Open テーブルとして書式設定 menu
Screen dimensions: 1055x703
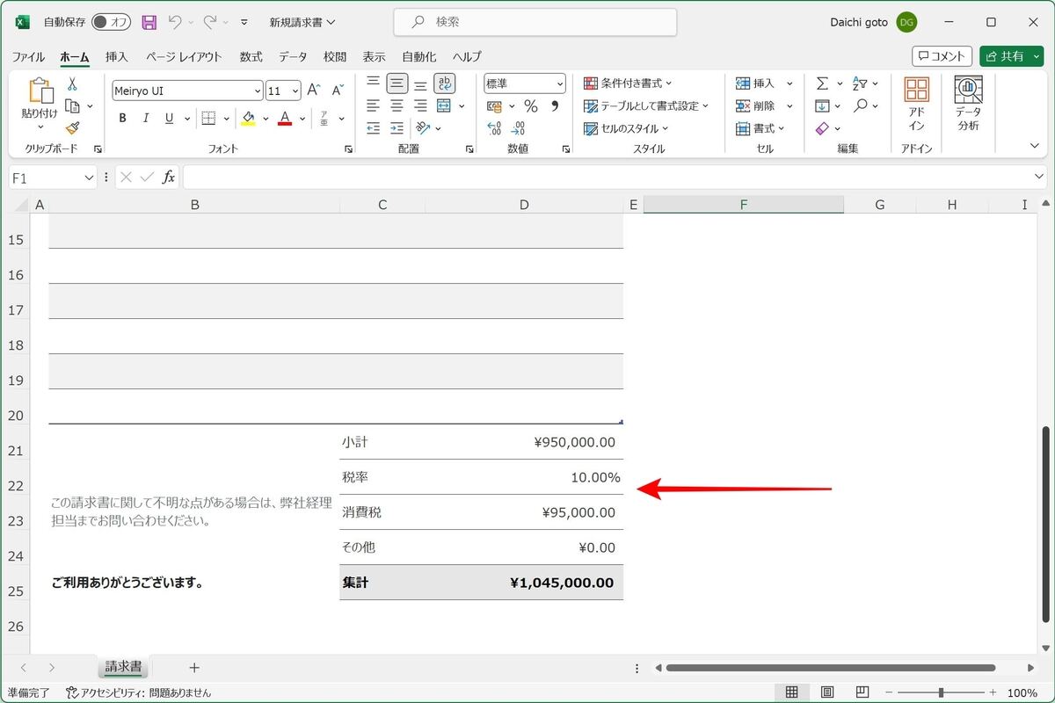click(x=646, y=105)
